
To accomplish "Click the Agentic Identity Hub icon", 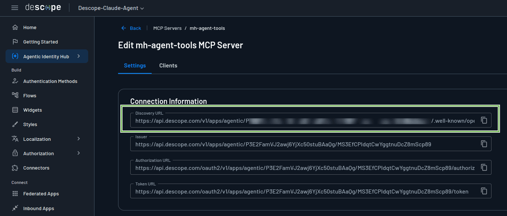I will click(x=15, y=56).
